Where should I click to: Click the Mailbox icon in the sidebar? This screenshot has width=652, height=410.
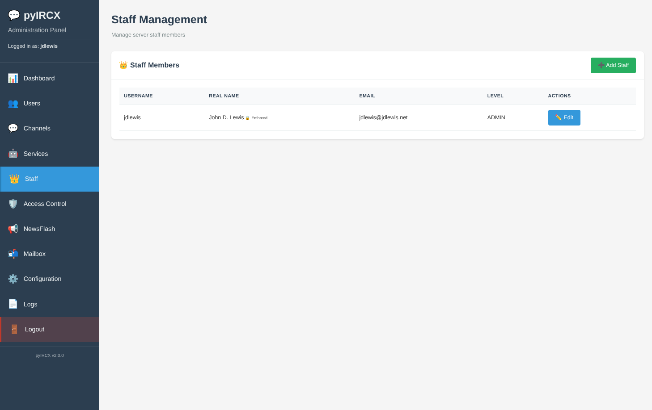13,254
